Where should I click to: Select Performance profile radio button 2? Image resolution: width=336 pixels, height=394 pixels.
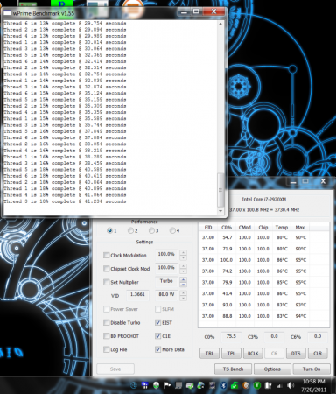coord(130,230)
